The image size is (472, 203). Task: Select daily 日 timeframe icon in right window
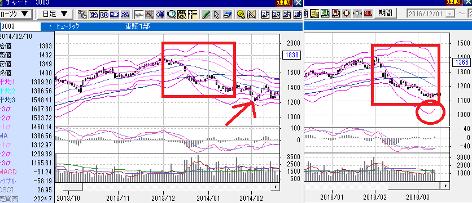click(315, 13)
